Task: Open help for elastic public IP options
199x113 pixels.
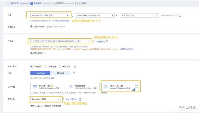Action: click(x=75, y=67)
